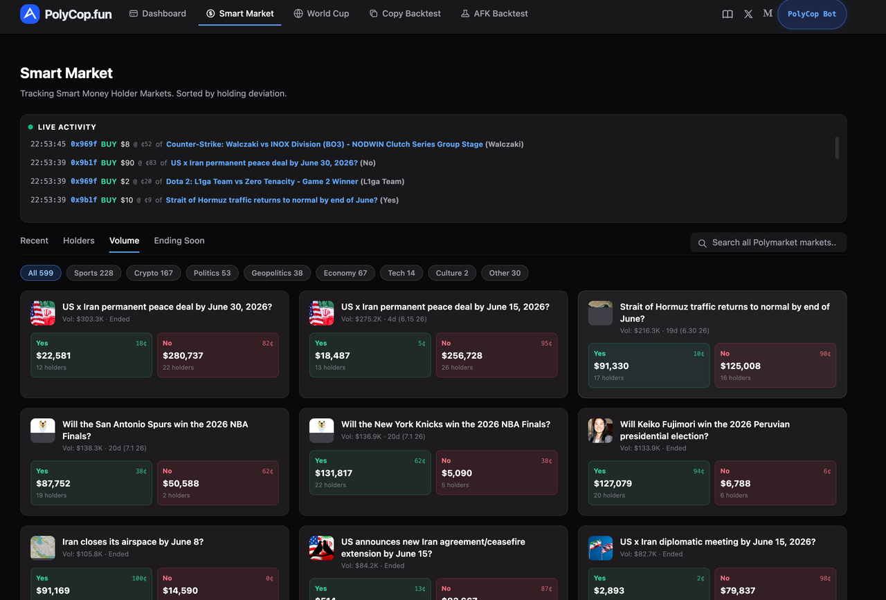
Task: Filter by Economy 67
Action: click(x=345, y=273)
